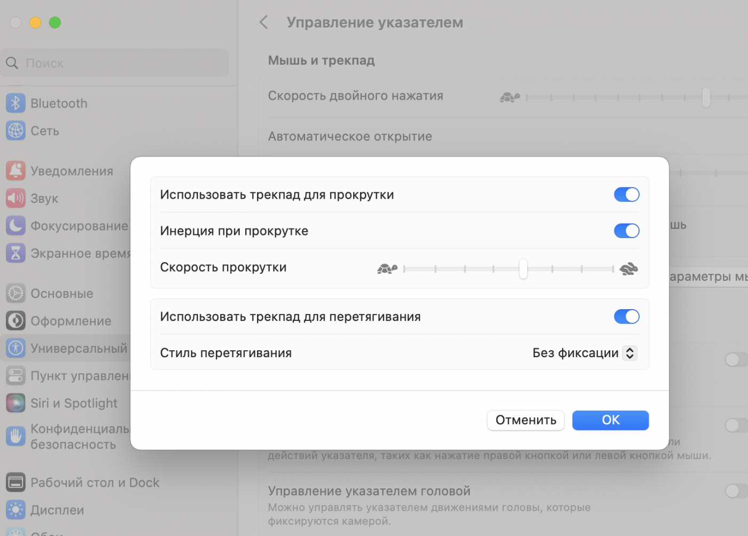
Task: Go back using the chevron arrow
Action: point(263,22)
